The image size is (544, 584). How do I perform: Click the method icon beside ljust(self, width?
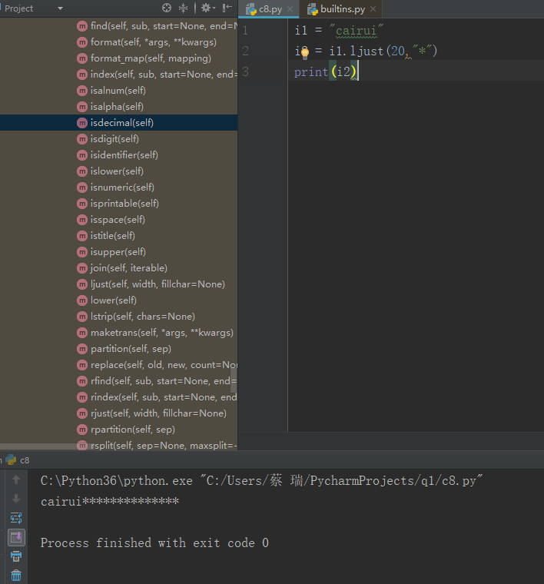click(82, 284)
